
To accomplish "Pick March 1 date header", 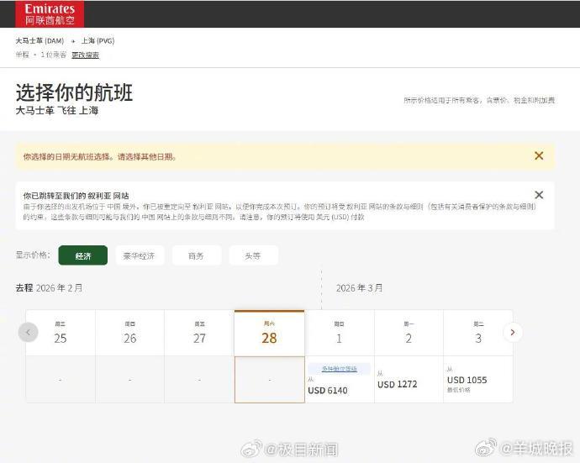I will 340,334.
